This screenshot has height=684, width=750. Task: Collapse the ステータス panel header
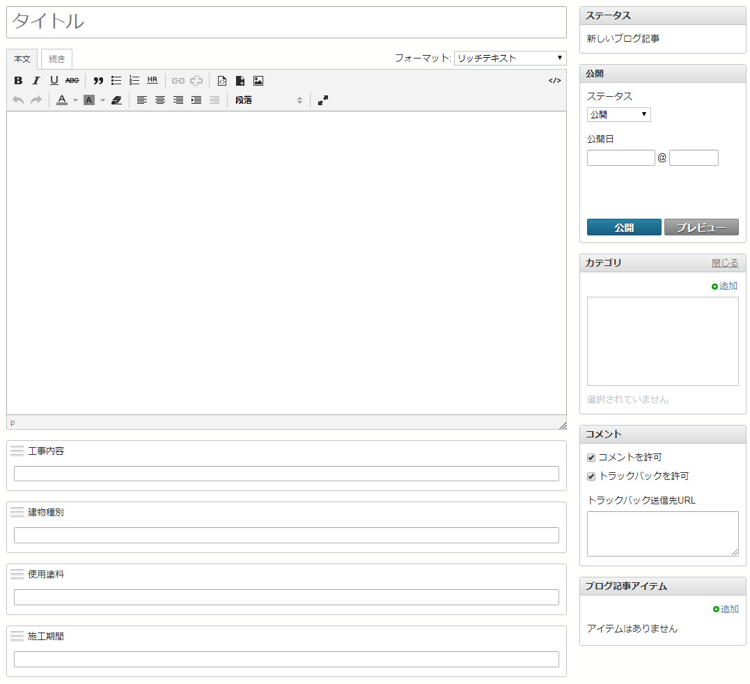662,16
